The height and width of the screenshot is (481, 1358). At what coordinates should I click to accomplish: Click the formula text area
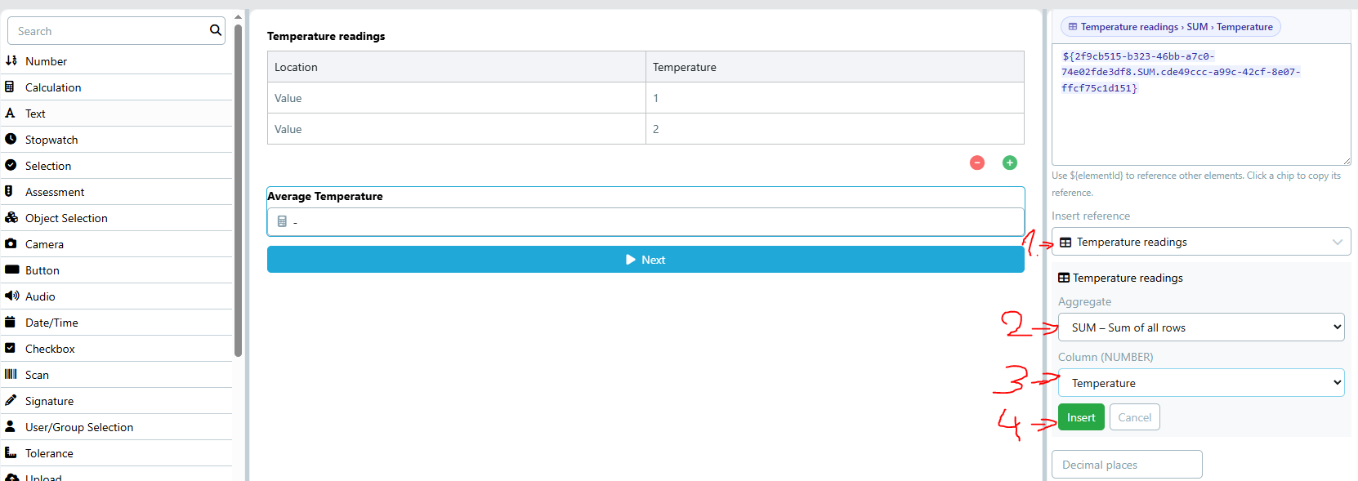[1201, 105]
